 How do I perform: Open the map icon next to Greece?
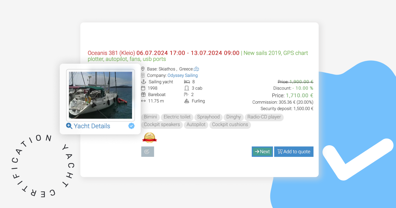(x=196, y=69)
